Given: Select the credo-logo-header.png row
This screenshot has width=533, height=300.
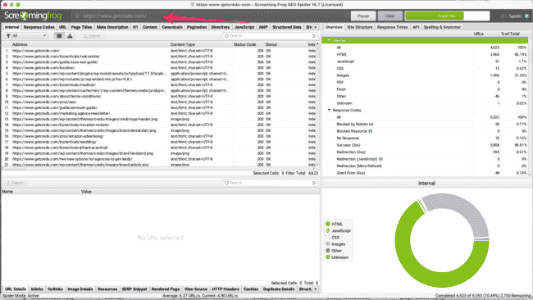Looking at the screenshot, I should (159, 119).
